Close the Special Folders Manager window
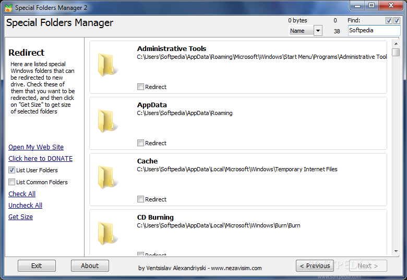The height and width of the screenshot is (280, 407). pos(391,5)
